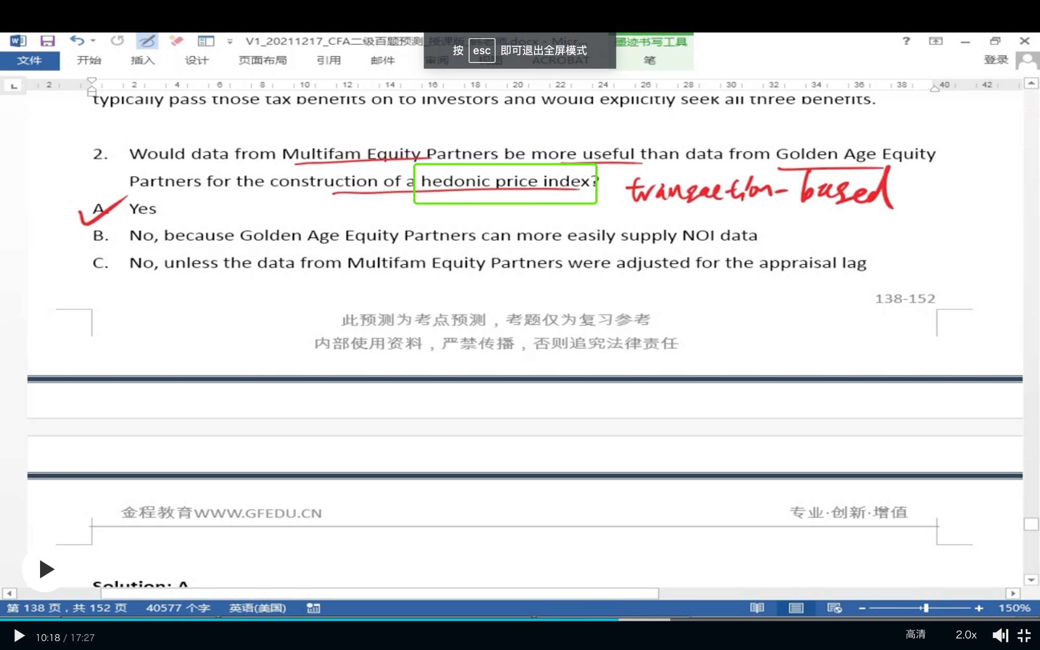Exit fullscreen using the shrink icon

tap(1024, 635)
